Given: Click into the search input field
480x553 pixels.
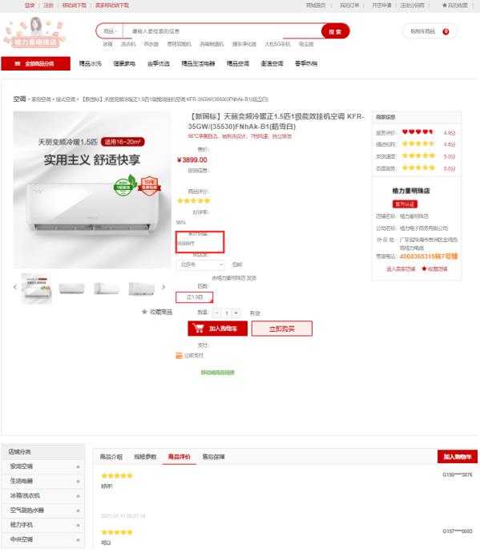Looking at the screenshot, I should [x=222, y=31].
